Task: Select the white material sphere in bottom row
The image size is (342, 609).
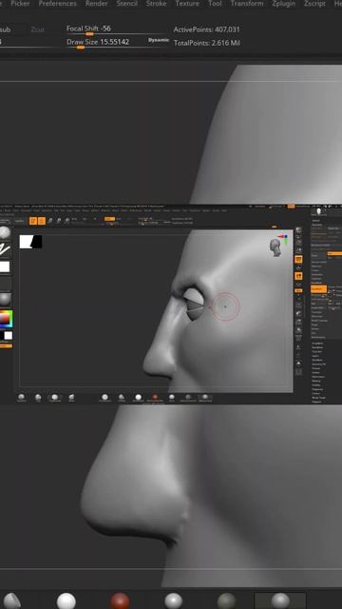Action: click(x=66, y=600)
